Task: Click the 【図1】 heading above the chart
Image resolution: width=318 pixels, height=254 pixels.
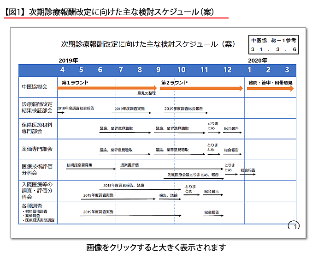Action: pyautogui.click(x=109, y=12)
